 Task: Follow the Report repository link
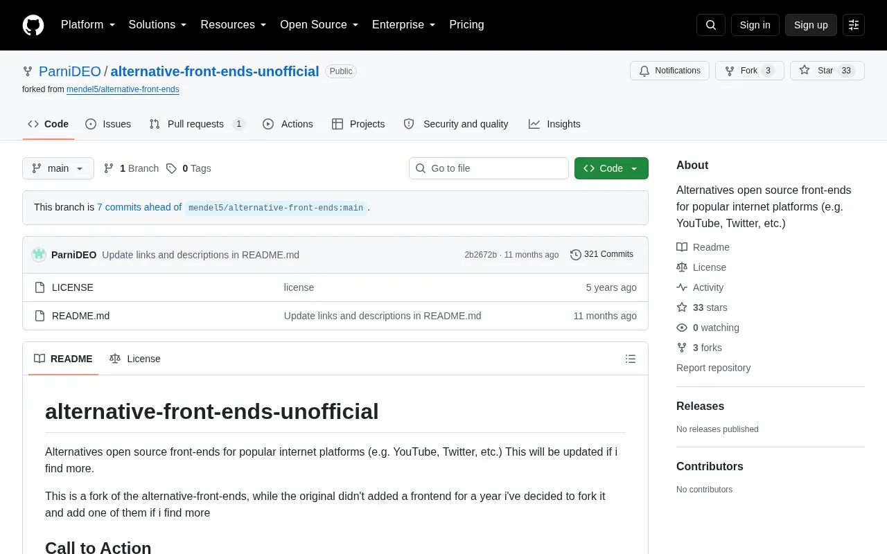click(713, 368)
